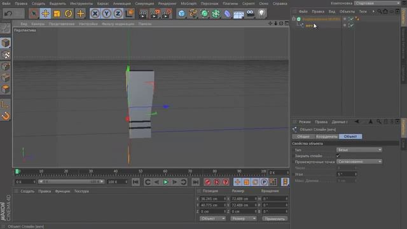Viewport: 407px width, 229px height.
Task: Play the animation forward
Action: tap(165, 182)
